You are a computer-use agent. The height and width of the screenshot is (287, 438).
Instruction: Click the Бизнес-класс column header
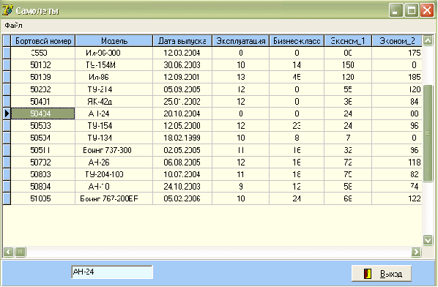[x=297, y=41]
